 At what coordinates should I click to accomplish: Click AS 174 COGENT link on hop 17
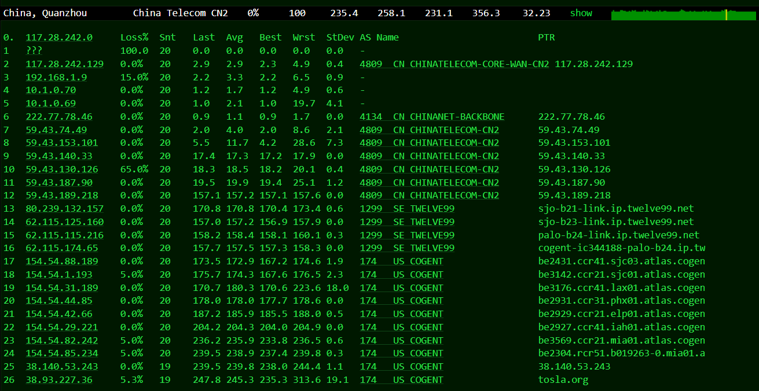[401, 261]
